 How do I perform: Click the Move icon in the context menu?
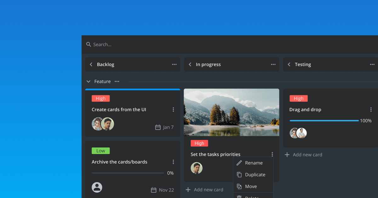pyautogui.click(x=239, y=186)
